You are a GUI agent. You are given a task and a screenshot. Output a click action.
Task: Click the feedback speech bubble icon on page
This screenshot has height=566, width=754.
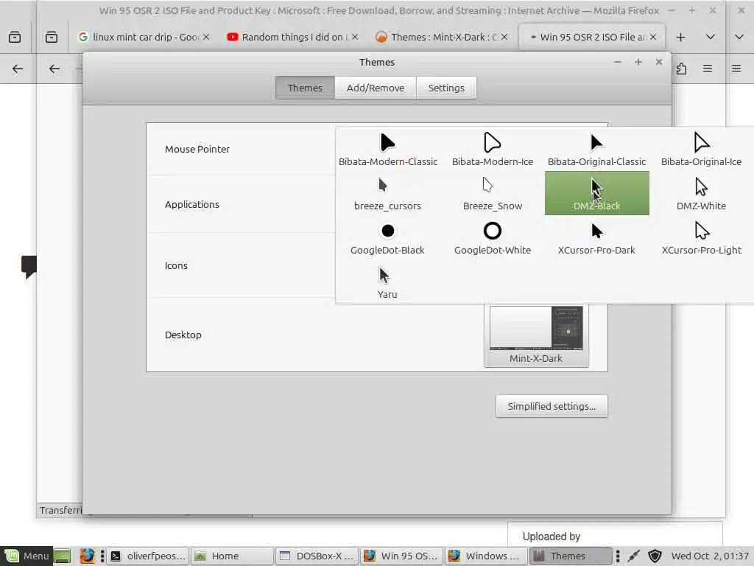(29, 266)
